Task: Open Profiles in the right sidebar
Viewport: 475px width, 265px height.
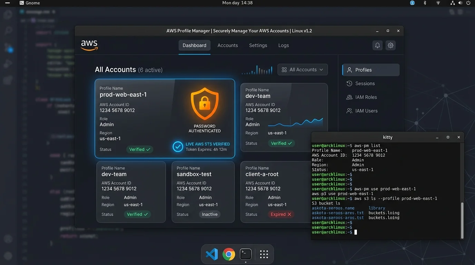Action: [371, 70]
